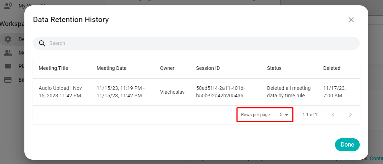
Task: Click the Session ID column header
Action: coord(208,68)
